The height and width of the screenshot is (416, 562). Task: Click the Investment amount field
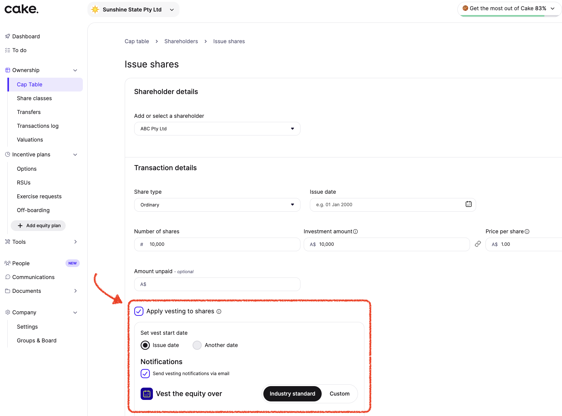click(x=387, y=244)
